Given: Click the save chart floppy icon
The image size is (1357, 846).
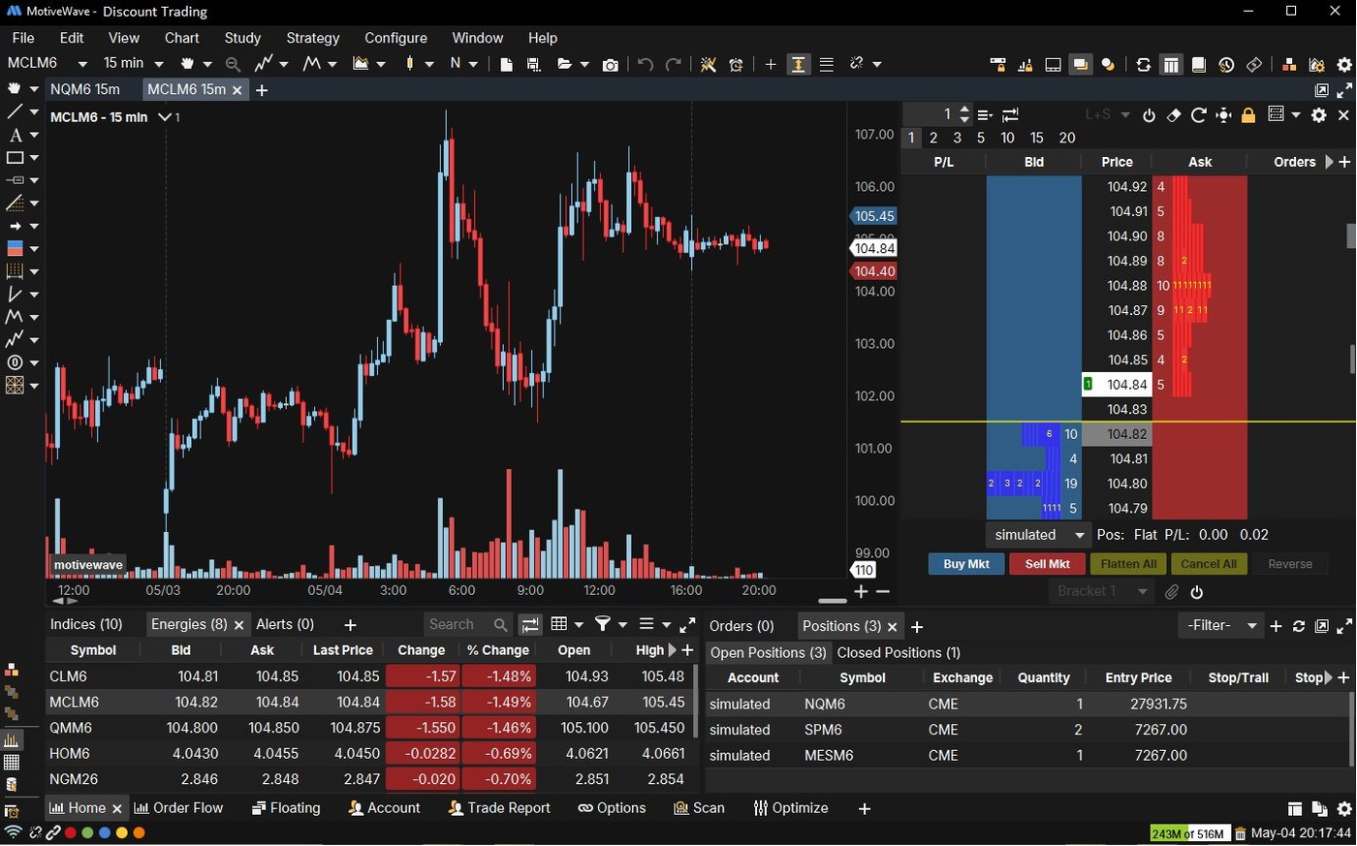Looking at the screenshot, I should 533,64.
